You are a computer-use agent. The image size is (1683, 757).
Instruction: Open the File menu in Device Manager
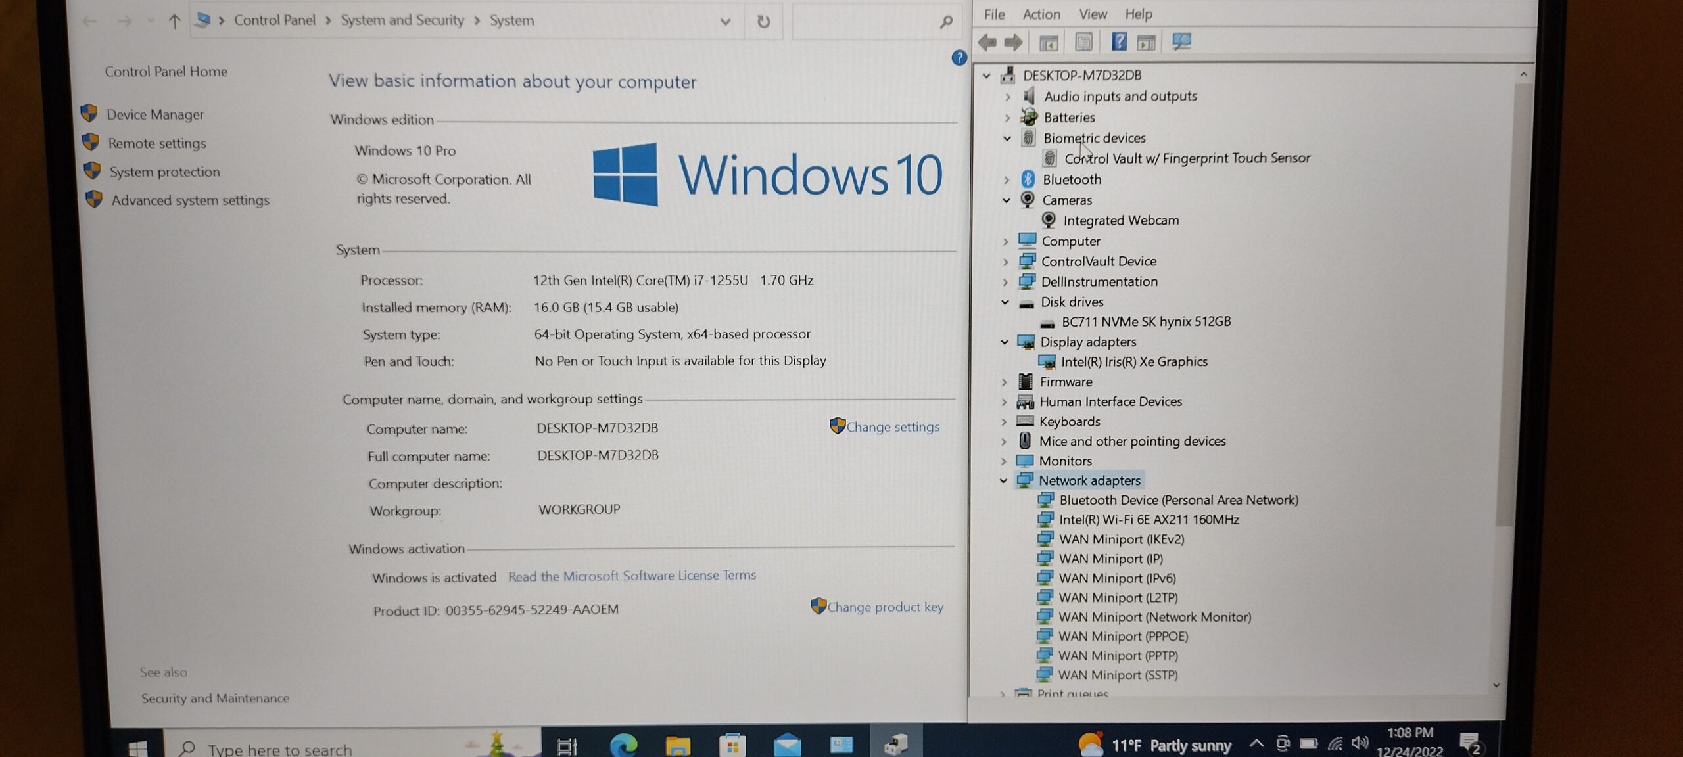(994, 14)
